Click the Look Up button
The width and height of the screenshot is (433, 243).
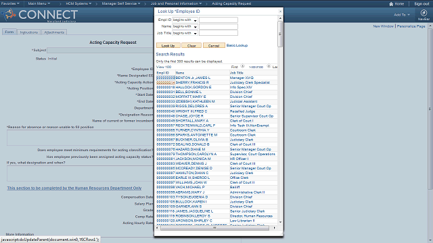point(168,45)
